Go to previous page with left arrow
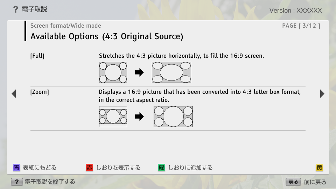The image size is (336, 189). pos(14,93)
